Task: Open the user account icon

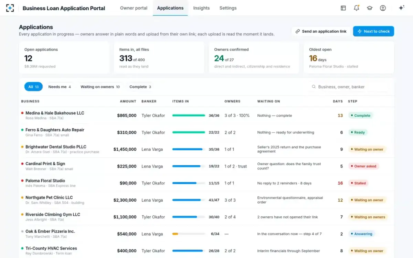Action: (383, 8)
